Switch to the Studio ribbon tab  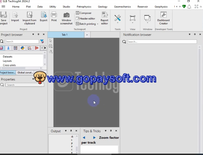[x=66, y=7]
